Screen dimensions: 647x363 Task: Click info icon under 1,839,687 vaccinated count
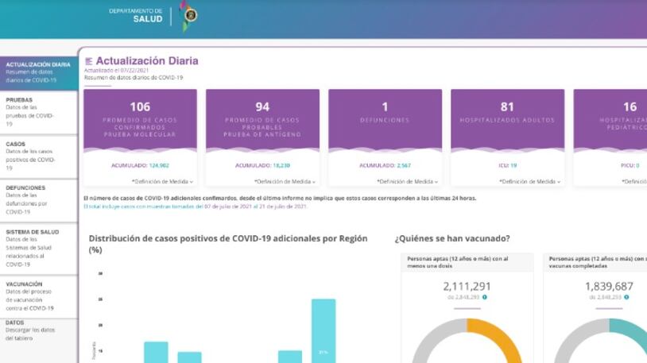626,297
